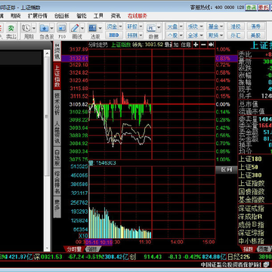The image size is (272, 272).
Task: Click the green 资讯 button in title bar
Action: [x=251, y=8]
